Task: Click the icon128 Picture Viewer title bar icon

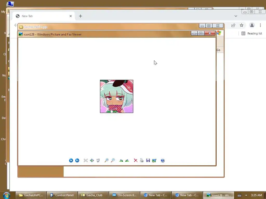Action: click(x=21, y=34)
